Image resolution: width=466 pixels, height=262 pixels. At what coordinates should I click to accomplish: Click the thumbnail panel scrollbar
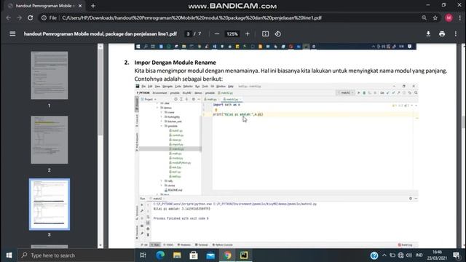[x=100, y=92]
